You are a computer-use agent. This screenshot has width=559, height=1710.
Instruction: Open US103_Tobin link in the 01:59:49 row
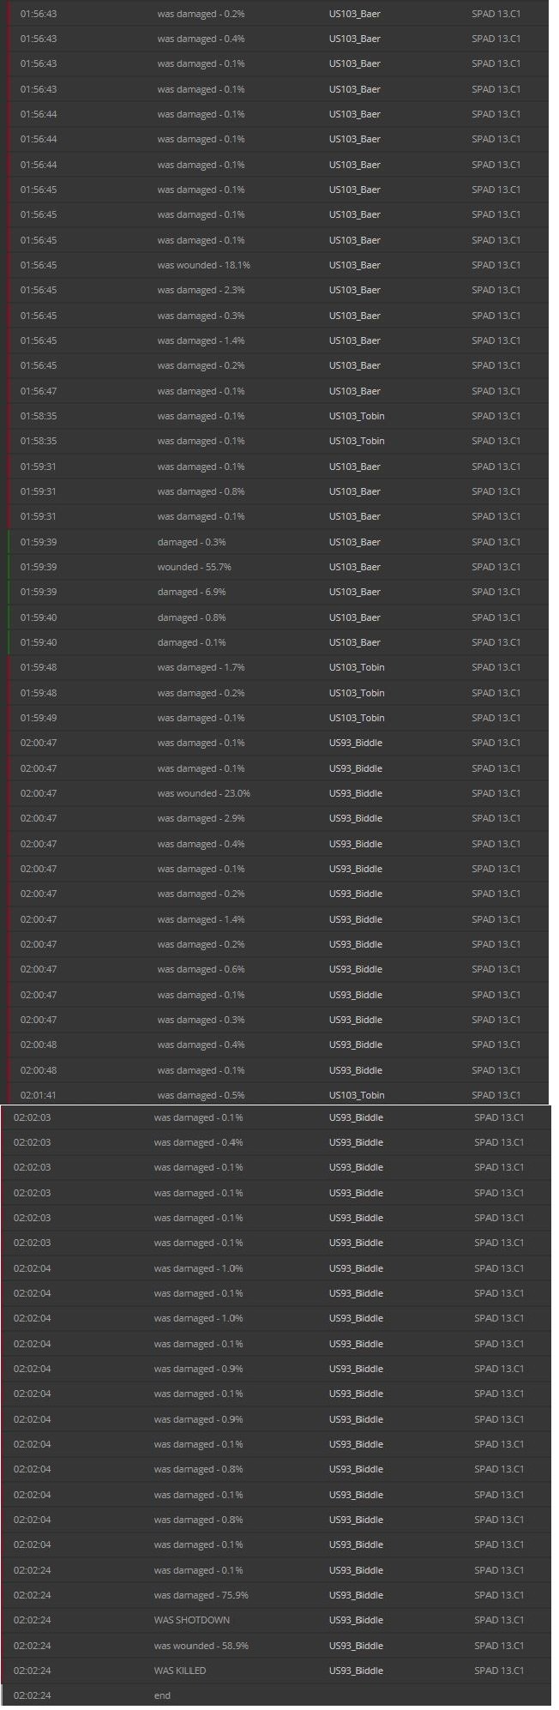[357, 718]
